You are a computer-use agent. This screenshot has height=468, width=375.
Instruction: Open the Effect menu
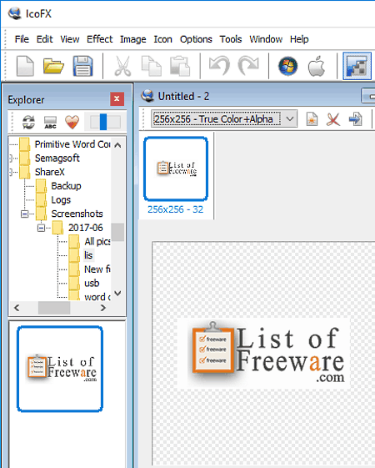tap(99, 39)
